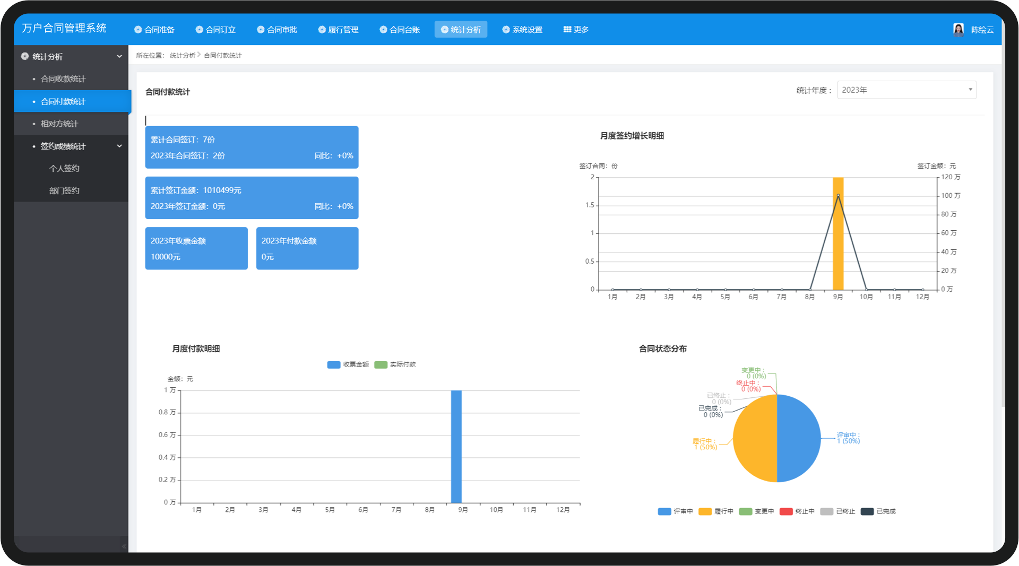Open the 统计分析 top menu
Viewport: 1019px width, 566px height.
tap(461, 30)
